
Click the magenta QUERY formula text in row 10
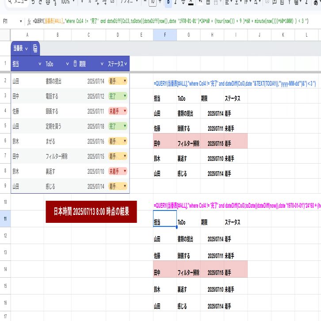click(x=237, y=206)
